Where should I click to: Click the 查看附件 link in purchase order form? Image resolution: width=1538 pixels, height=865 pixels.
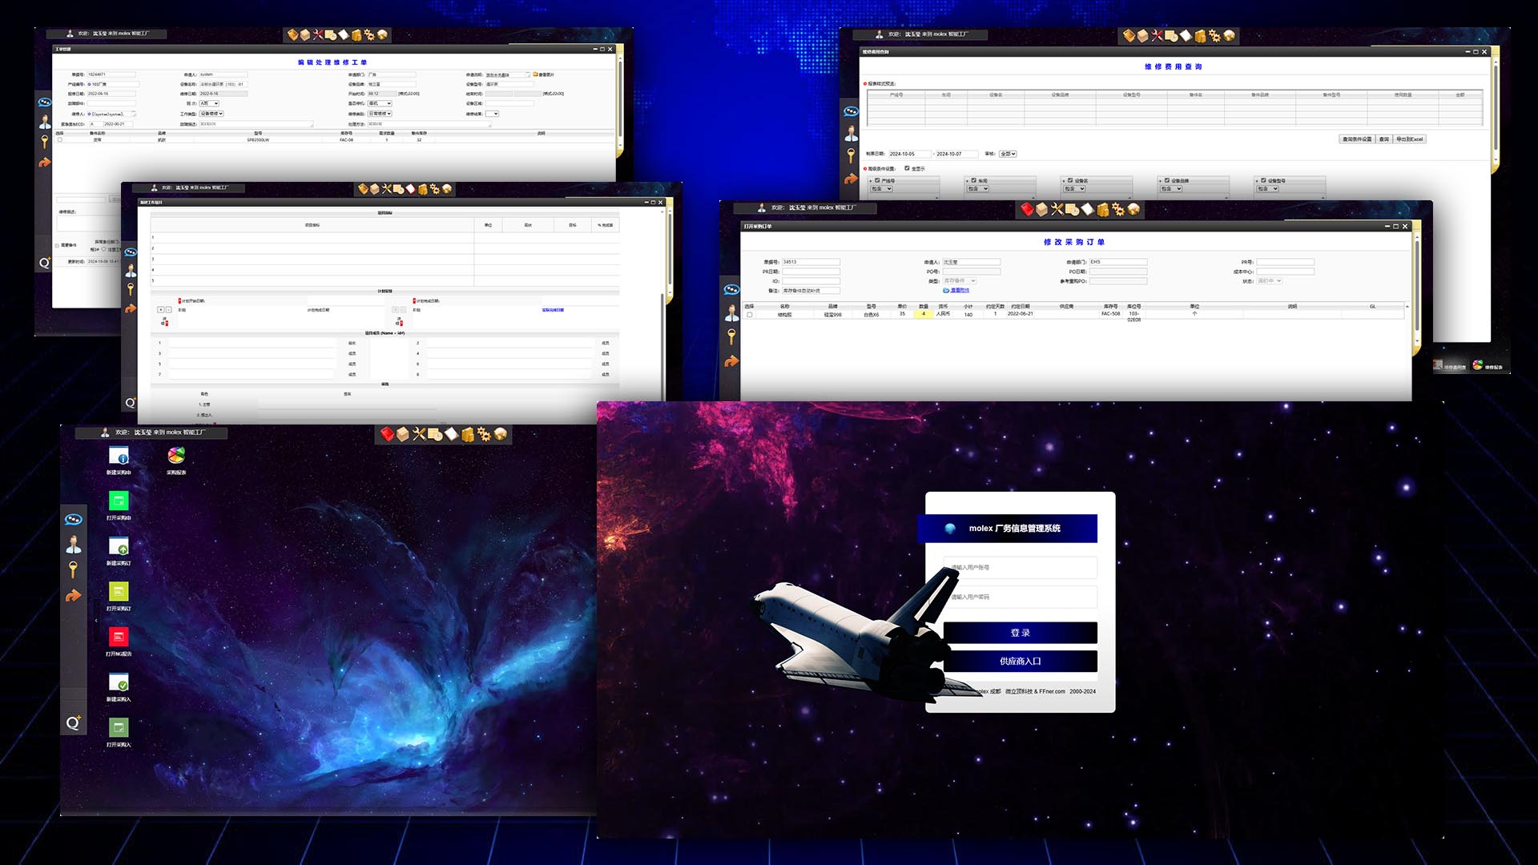pos(959,291)
